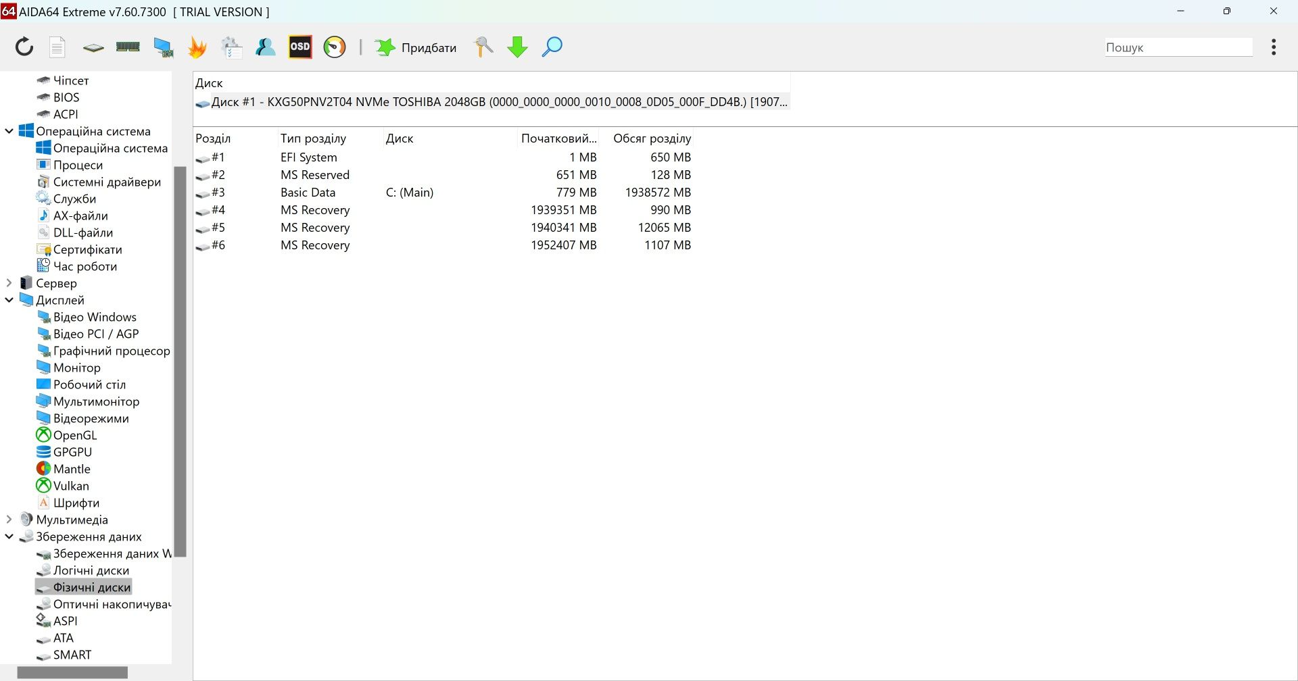Select Відео PCI / AGP item
Screen dimensions: 1298x681
pyautogui.click(x=87, y=334)
